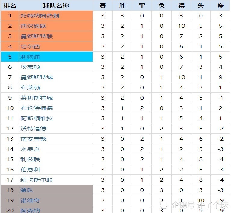Open the 诺维奇 team link
The height and width of the screenshot is (213, 233).
[x=30, y=201]
